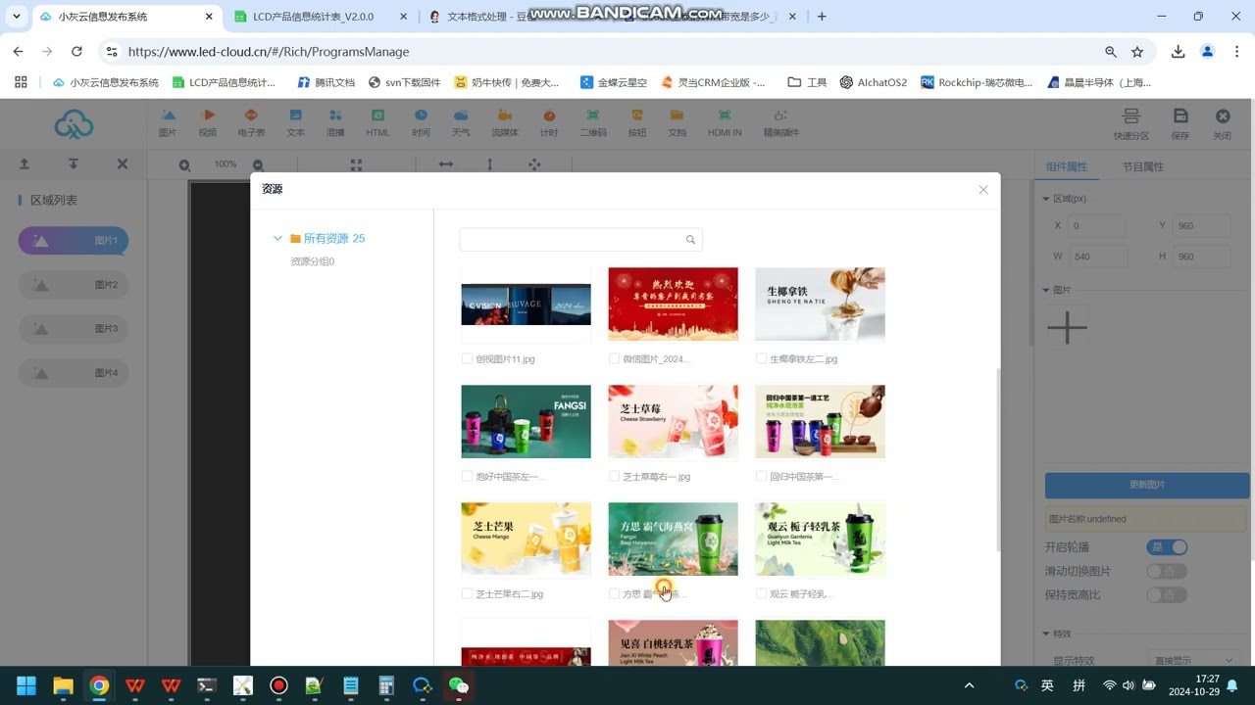Image resolution: width=1255 pixels, height=705 pixels.
Task: Collapse the 区域(px) section
Action: [x=1046, y=199]
